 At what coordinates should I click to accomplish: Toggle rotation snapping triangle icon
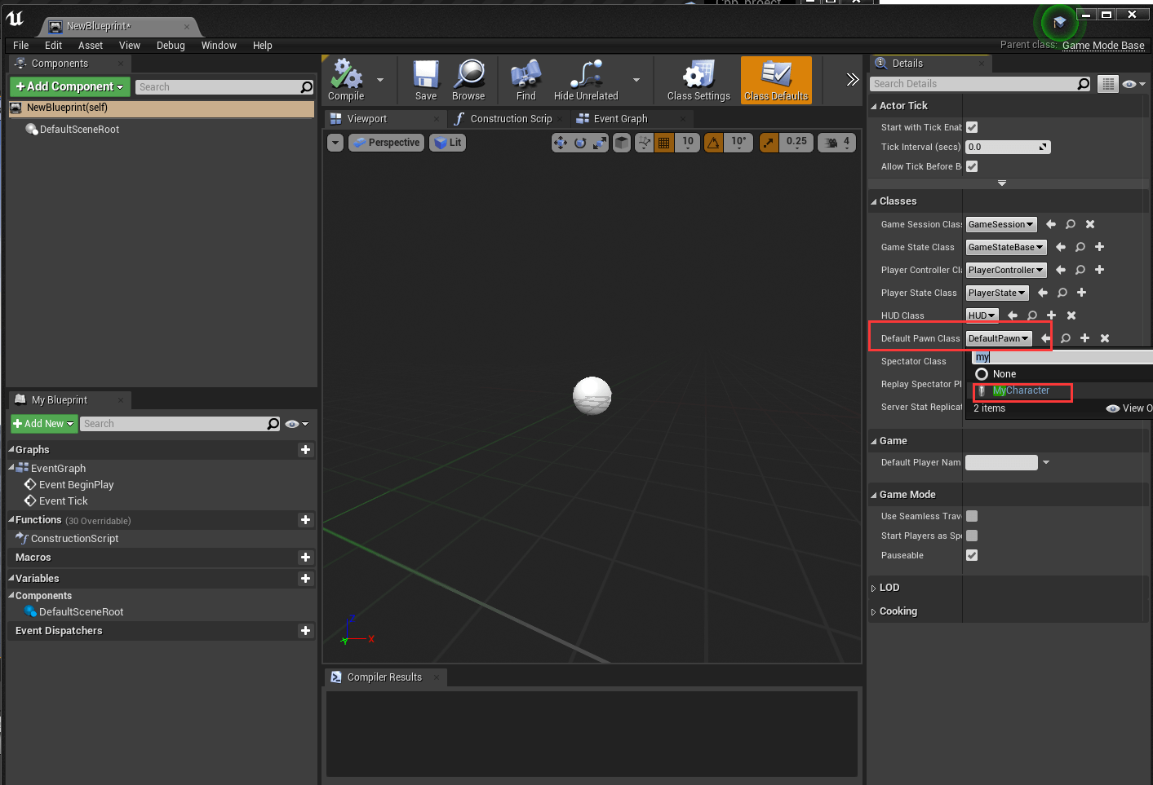(714, 143)
